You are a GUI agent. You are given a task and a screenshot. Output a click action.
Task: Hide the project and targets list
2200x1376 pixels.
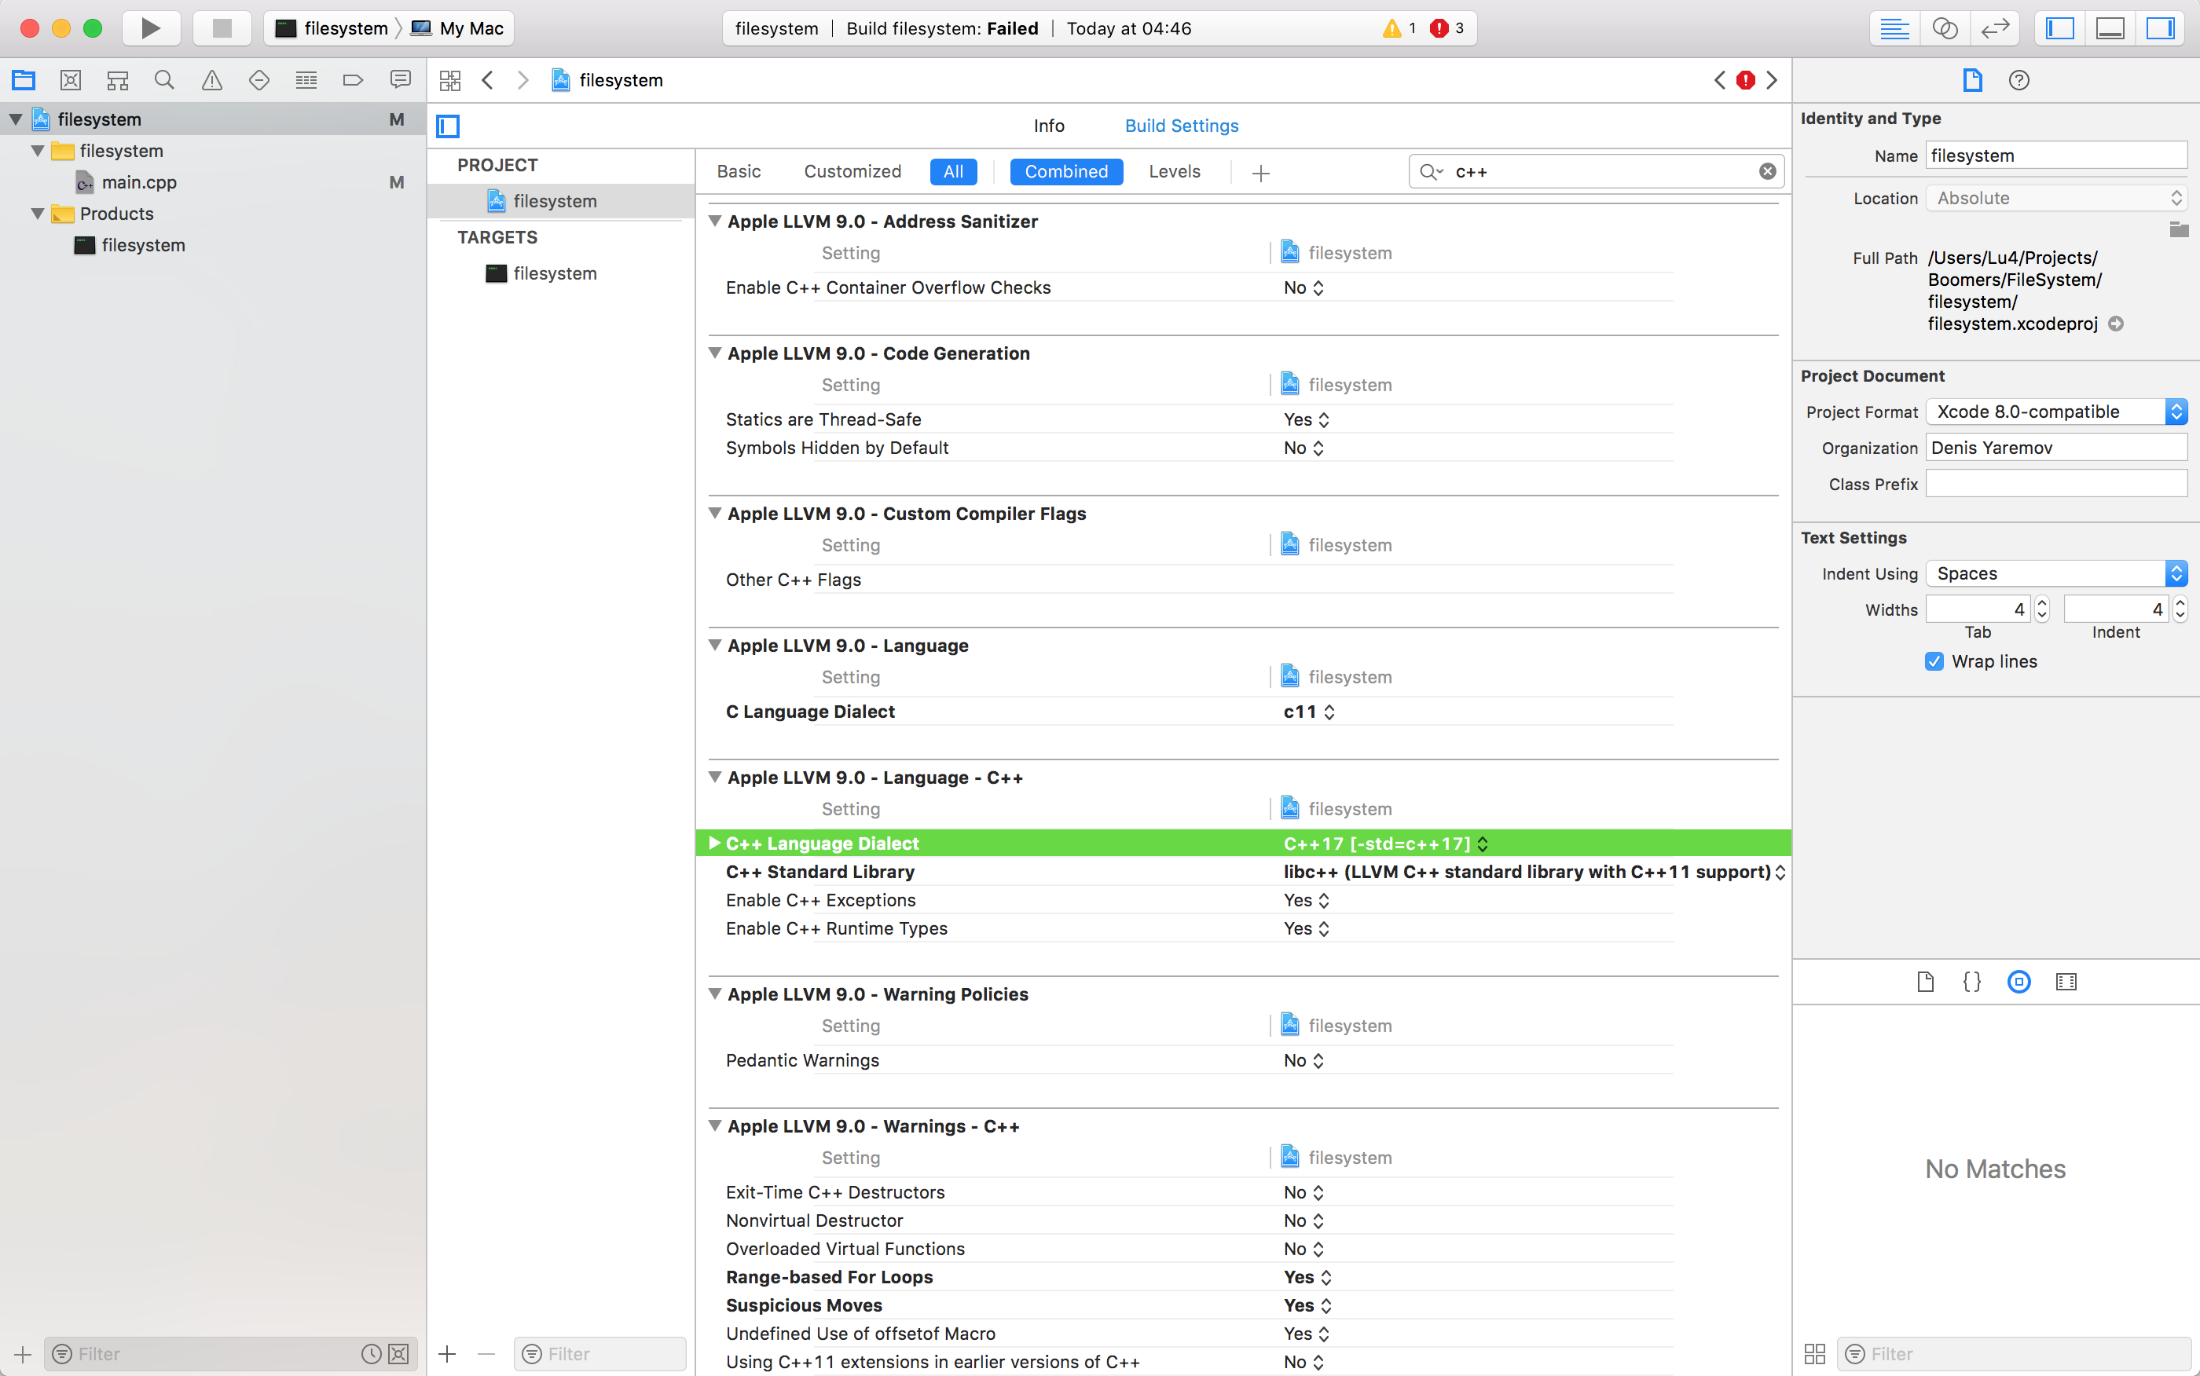[x=448, y=126]
